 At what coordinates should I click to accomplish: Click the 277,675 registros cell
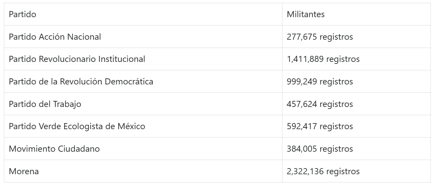point(320,37)
